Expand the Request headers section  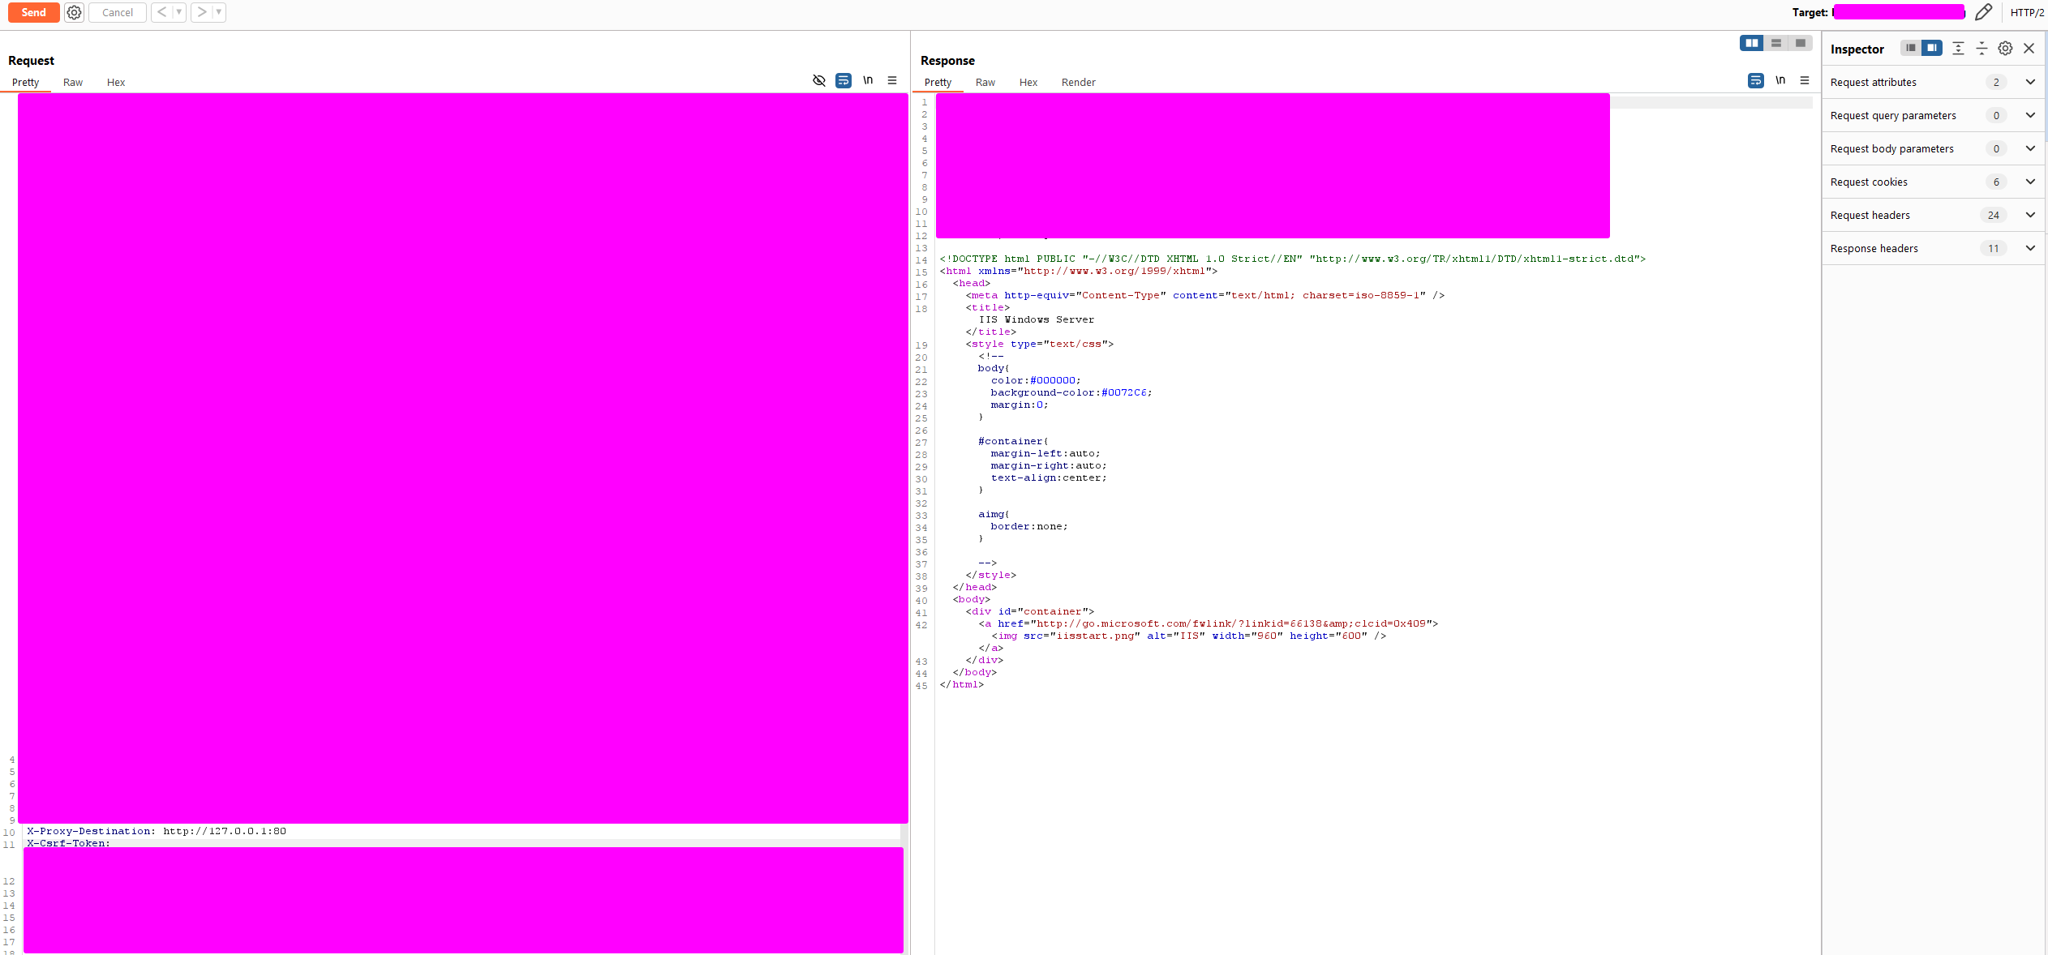(x=2030, y=215)
